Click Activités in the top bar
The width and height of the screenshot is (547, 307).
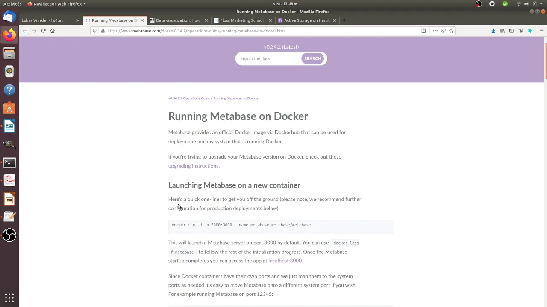coord(12,4)
